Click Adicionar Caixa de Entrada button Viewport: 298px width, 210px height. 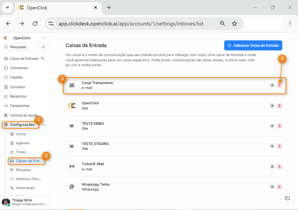coord(253,46)
